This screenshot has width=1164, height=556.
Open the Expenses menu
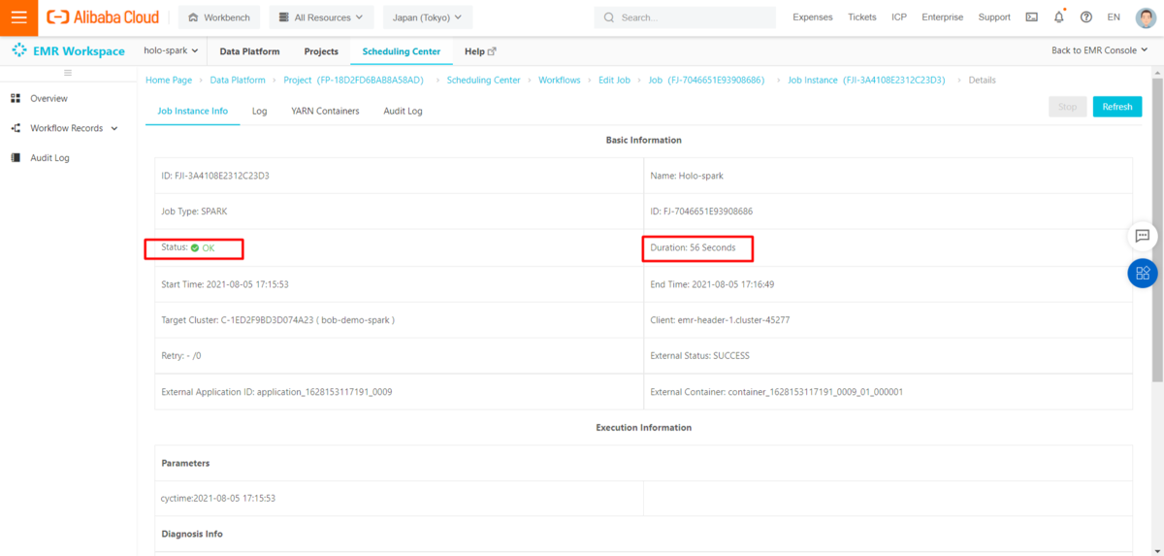(813, 17)
